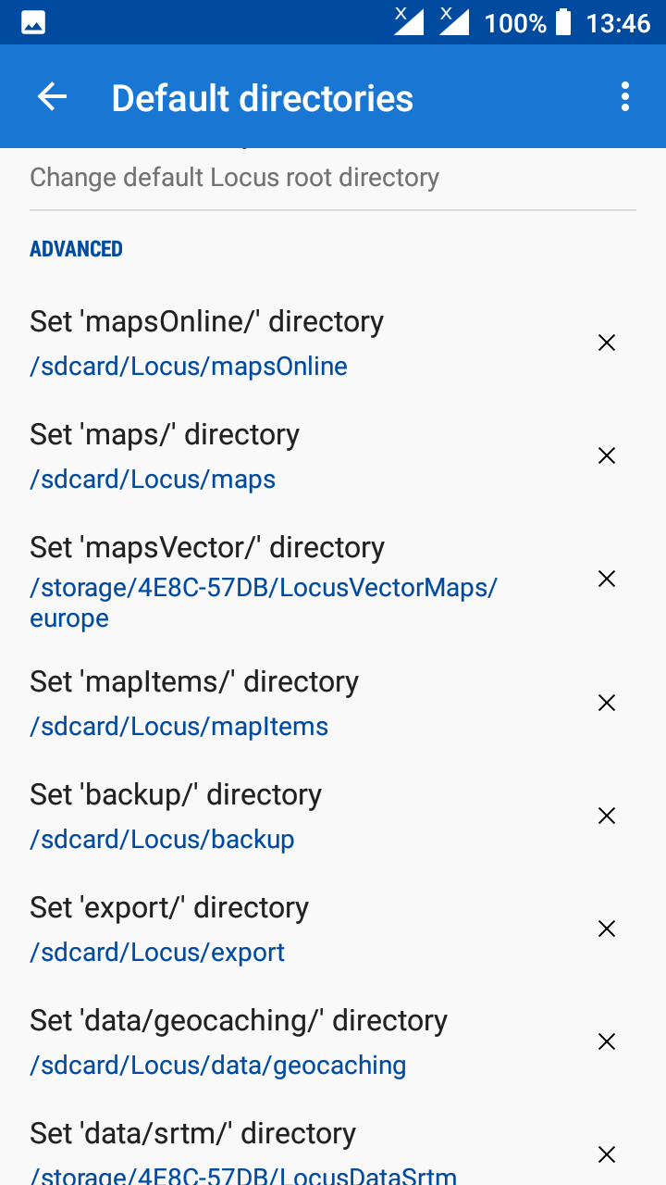The image size is (666, 1185).
Task: Reset the 'data/srtm/' directory with X icon
Action: pyautogui.click(x=607, y=1155)
